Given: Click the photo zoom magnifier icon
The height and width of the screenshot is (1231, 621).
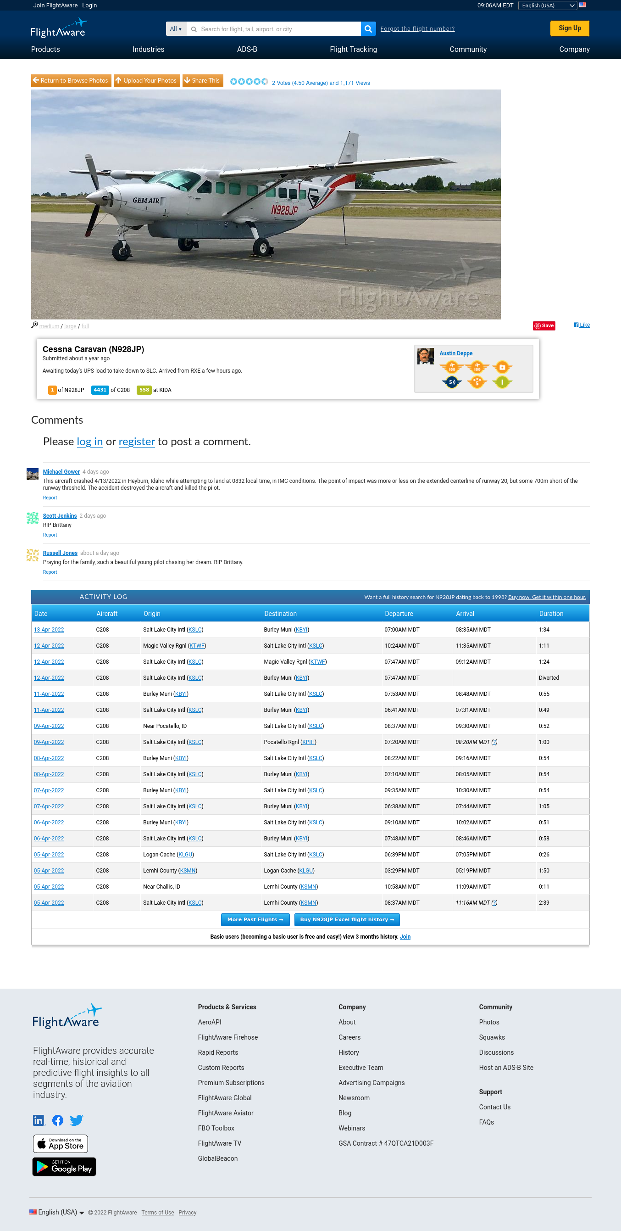Looking at the screenshot, I should point(34,325).
